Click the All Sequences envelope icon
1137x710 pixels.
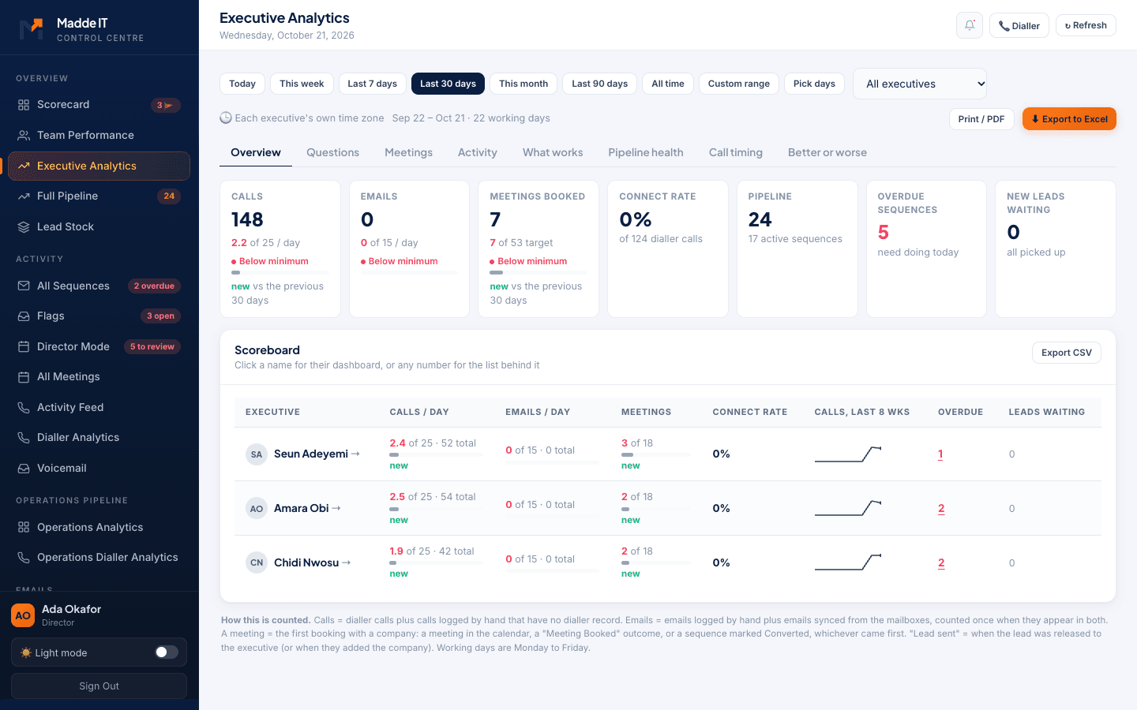(24, 286)
